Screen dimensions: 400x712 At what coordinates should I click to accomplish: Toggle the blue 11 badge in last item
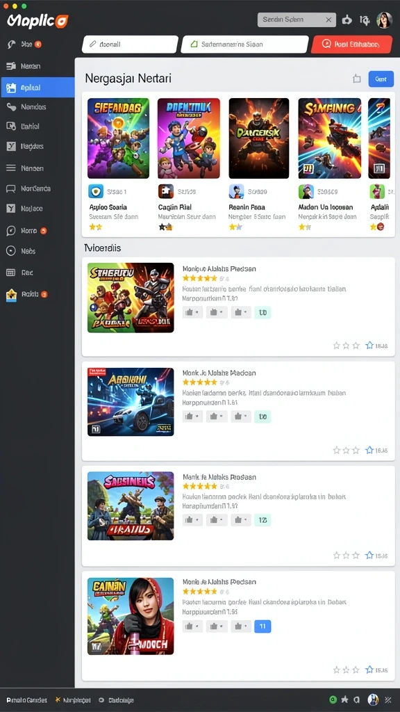click(262, 626)
